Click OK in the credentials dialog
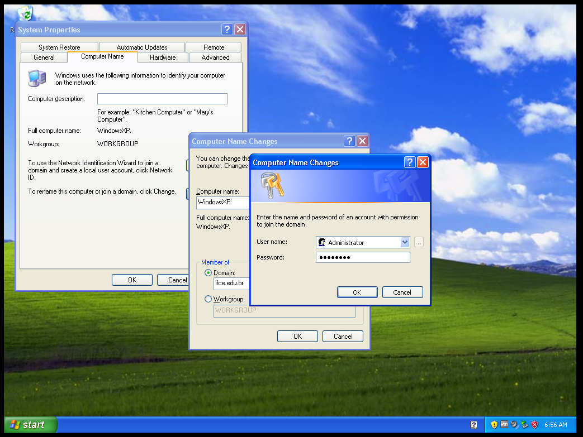 [x=357, y=292]
